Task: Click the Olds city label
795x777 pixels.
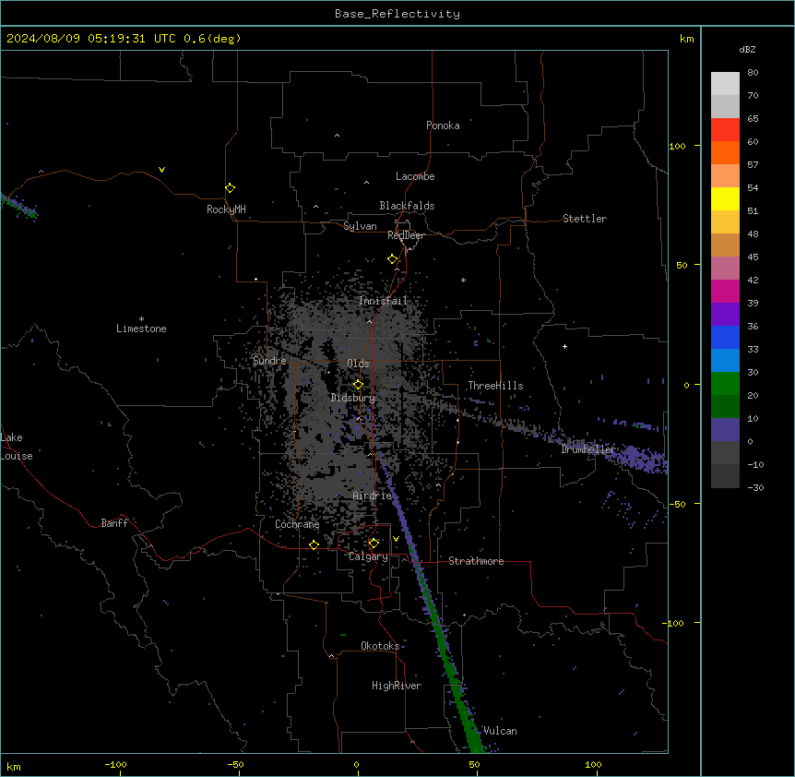Action: click(x=358, y=364)
